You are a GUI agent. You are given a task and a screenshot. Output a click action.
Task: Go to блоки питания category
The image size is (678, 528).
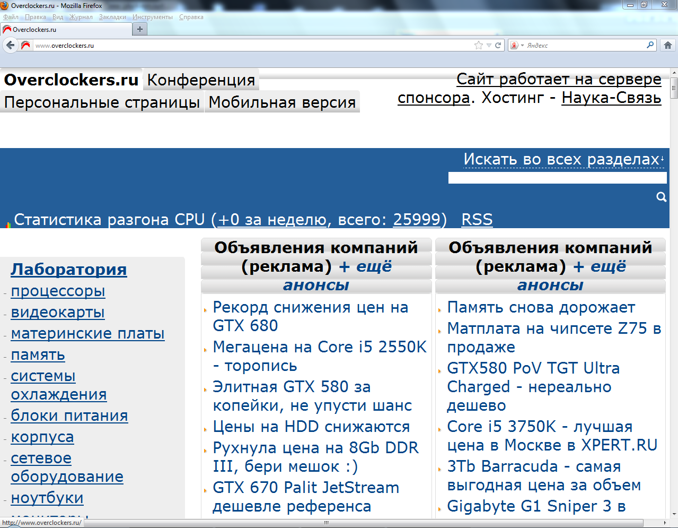coord(69,416)
